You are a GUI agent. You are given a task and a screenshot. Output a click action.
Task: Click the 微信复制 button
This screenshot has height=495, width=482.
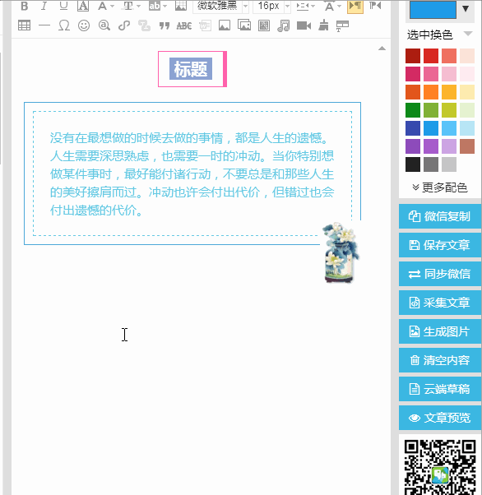click(x=440, y=216)
